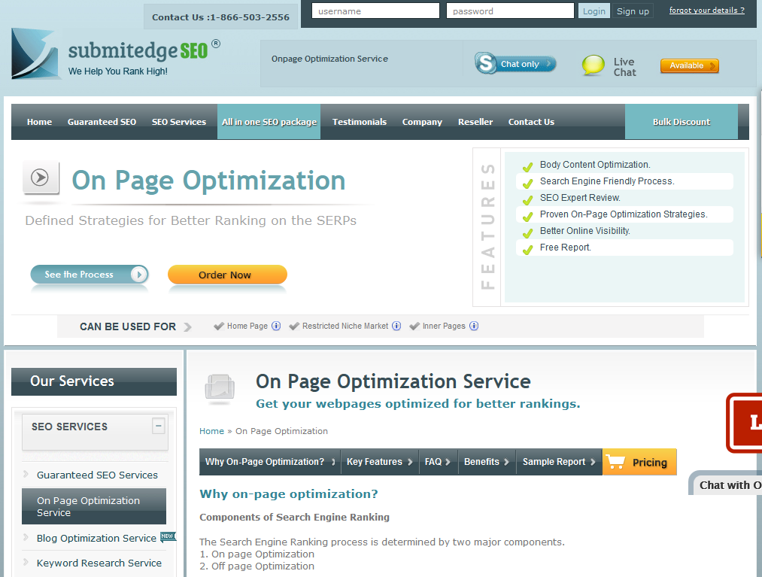Open the All in one SEO package menu
This screenshot has width=762, height=577.
tap(269, 122)
